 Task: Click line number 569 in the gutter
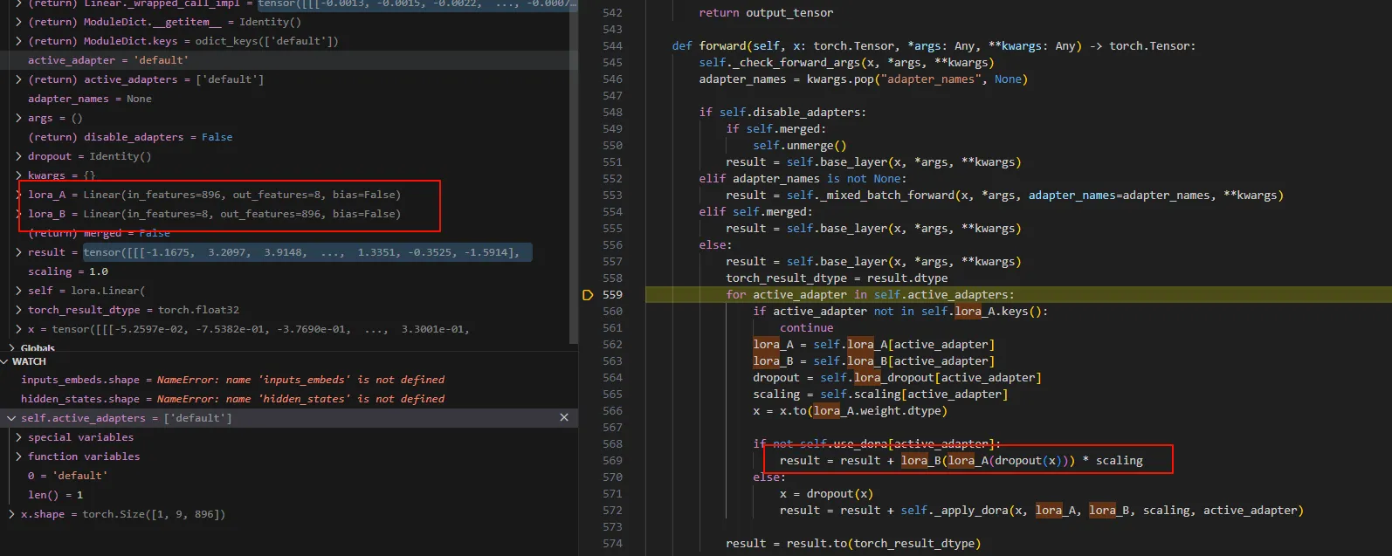[612, 461]
